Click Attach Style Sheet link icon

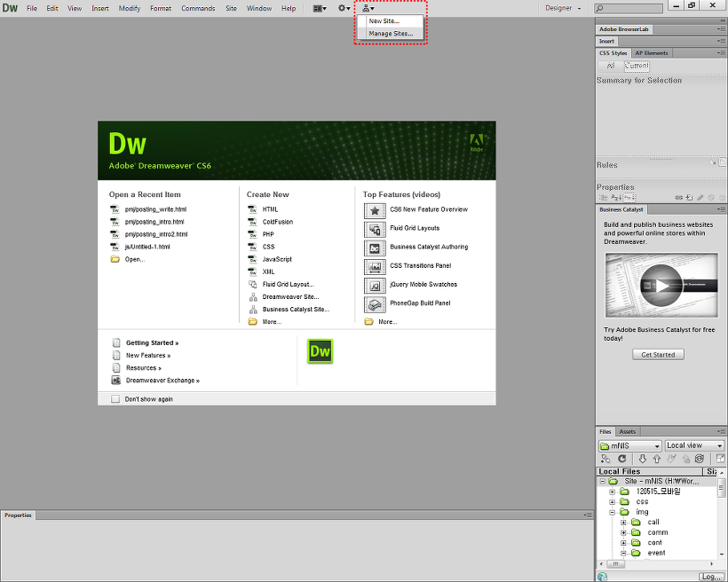pos(678,198)
